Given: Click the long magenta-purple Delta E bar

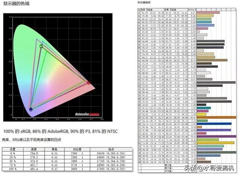Looking at the screenshot, I should click(x=217, y=136).
